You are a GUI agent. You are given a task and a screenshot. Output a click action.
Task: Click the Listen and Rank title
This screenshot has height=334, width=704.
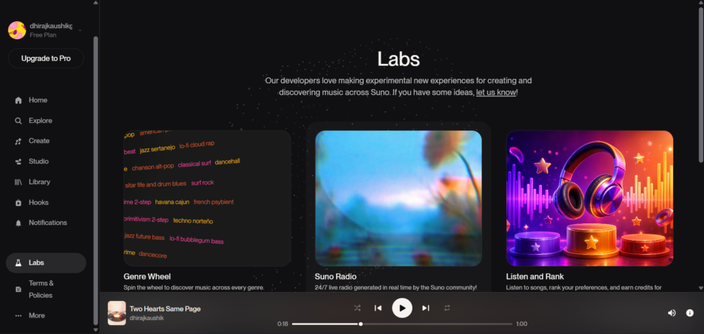(x=535, y=276)
